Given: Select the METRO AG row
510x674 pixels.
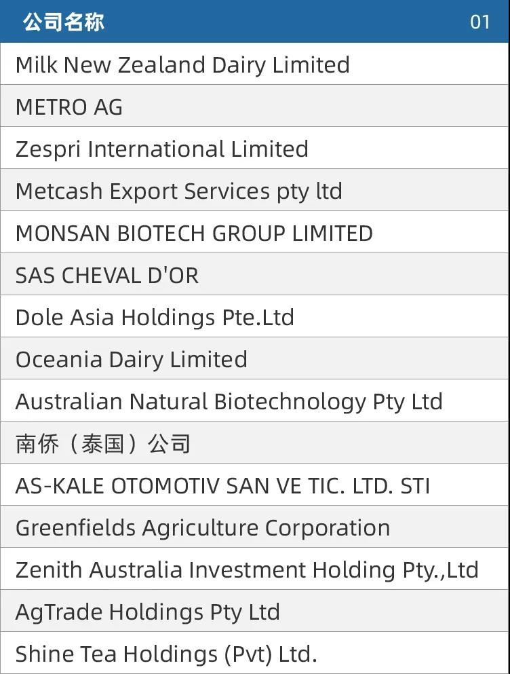Looking at the screenshot, I should pos(255,106).
